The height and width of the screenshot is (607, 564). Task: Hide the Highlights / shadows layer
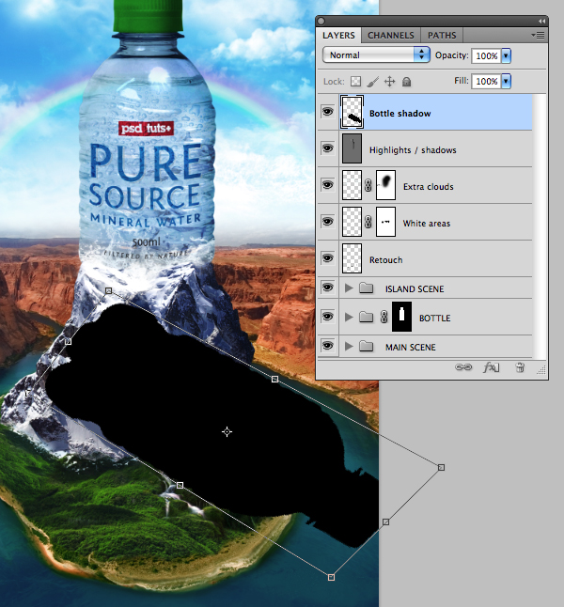point(327,148)
